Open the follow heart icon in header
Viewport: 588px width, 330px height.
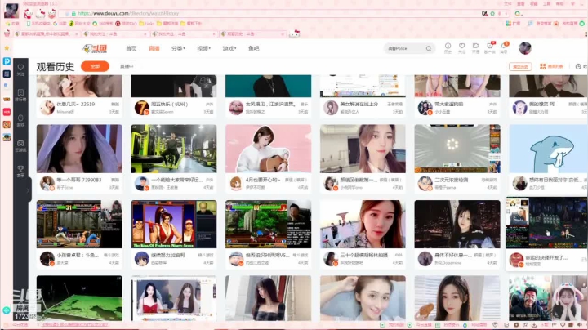click(461, 47)
